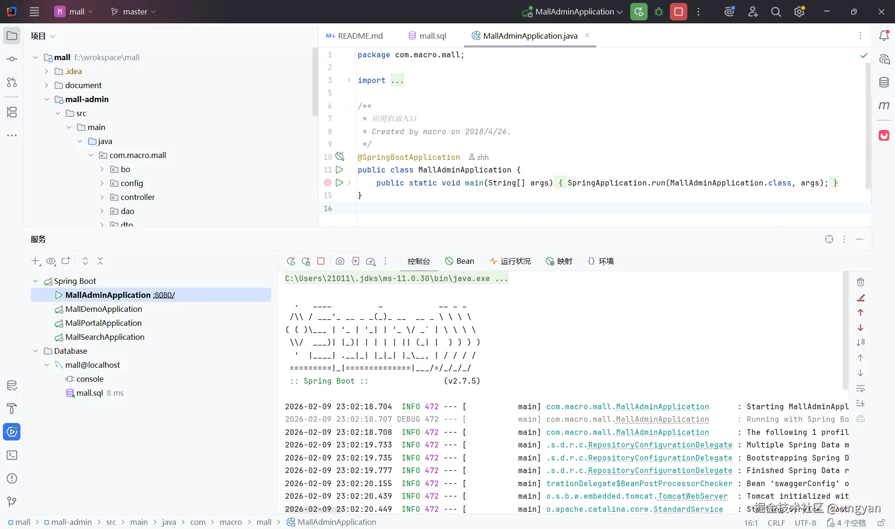Toggle the Services tool window button in the left sidebar
Viewport: 895px width, 529px height.
coord(12,432)
